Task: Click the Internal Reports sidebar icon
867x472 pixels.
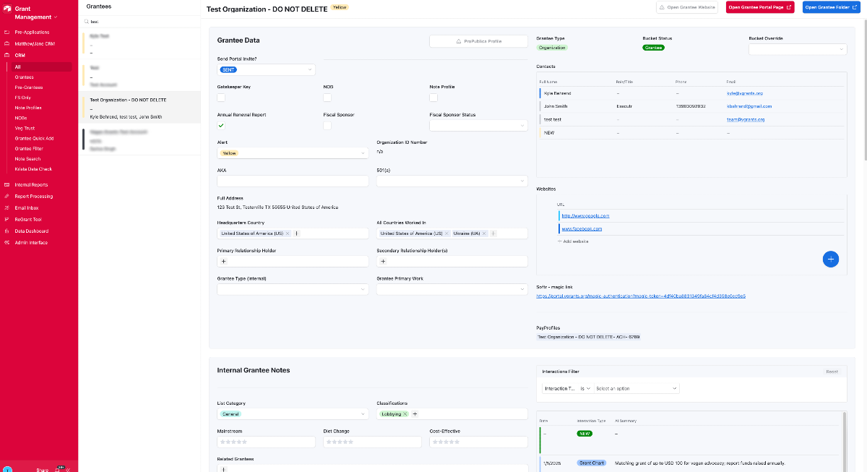Action: point(7,185)
